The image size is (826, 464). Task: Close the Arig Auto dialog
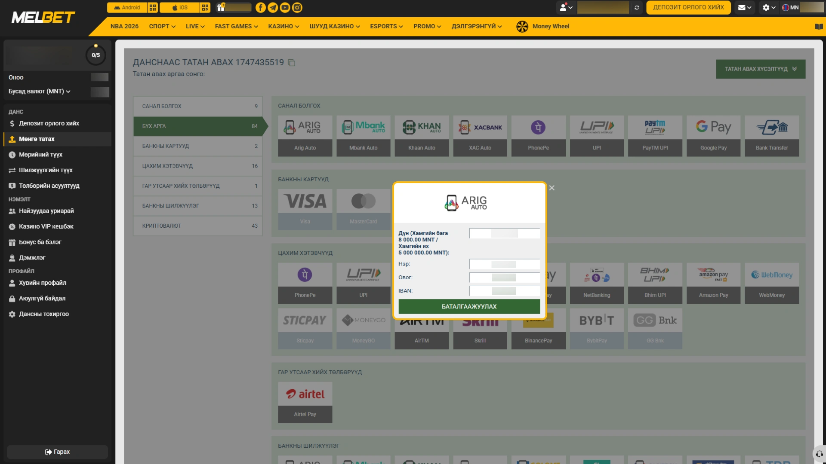552,188
